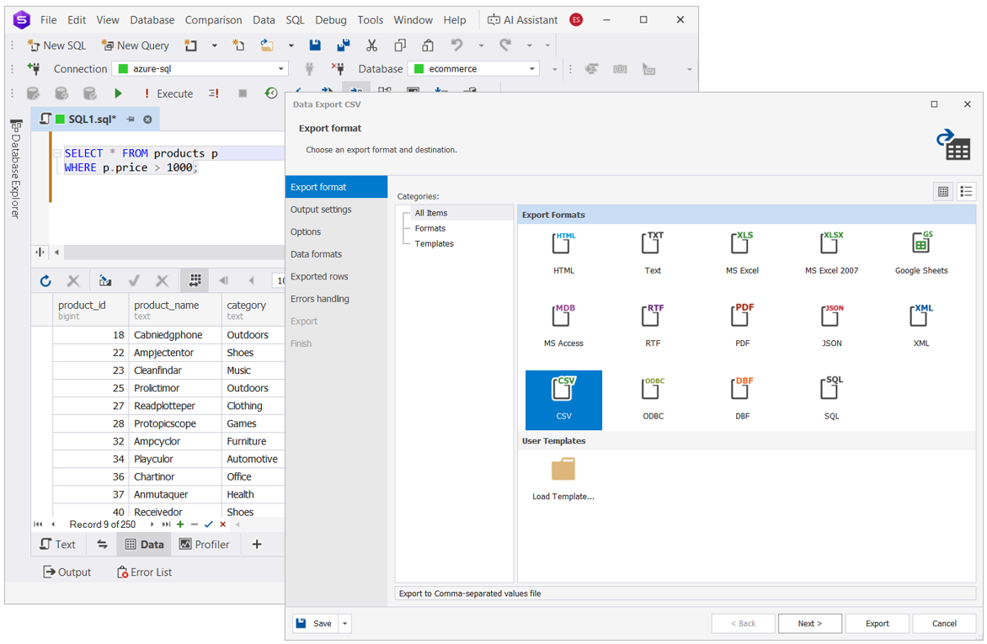This screenshot has width=987, height=644.
Task: Select the XML export format
Action: click(921, 326)
